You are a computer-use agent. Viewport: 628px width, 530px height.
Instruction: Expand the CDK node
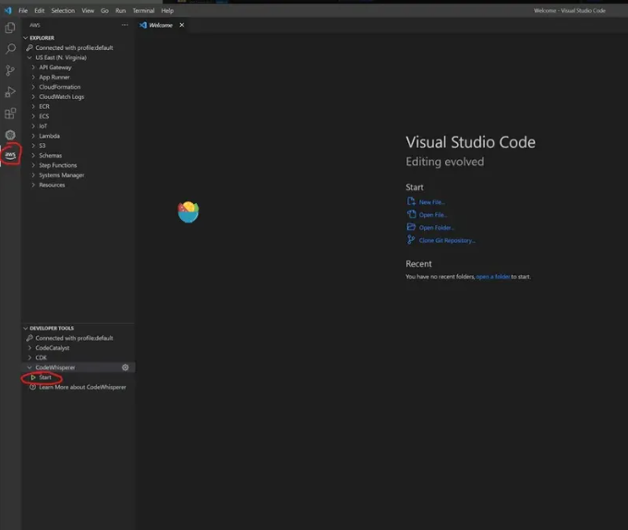point(30,358)
